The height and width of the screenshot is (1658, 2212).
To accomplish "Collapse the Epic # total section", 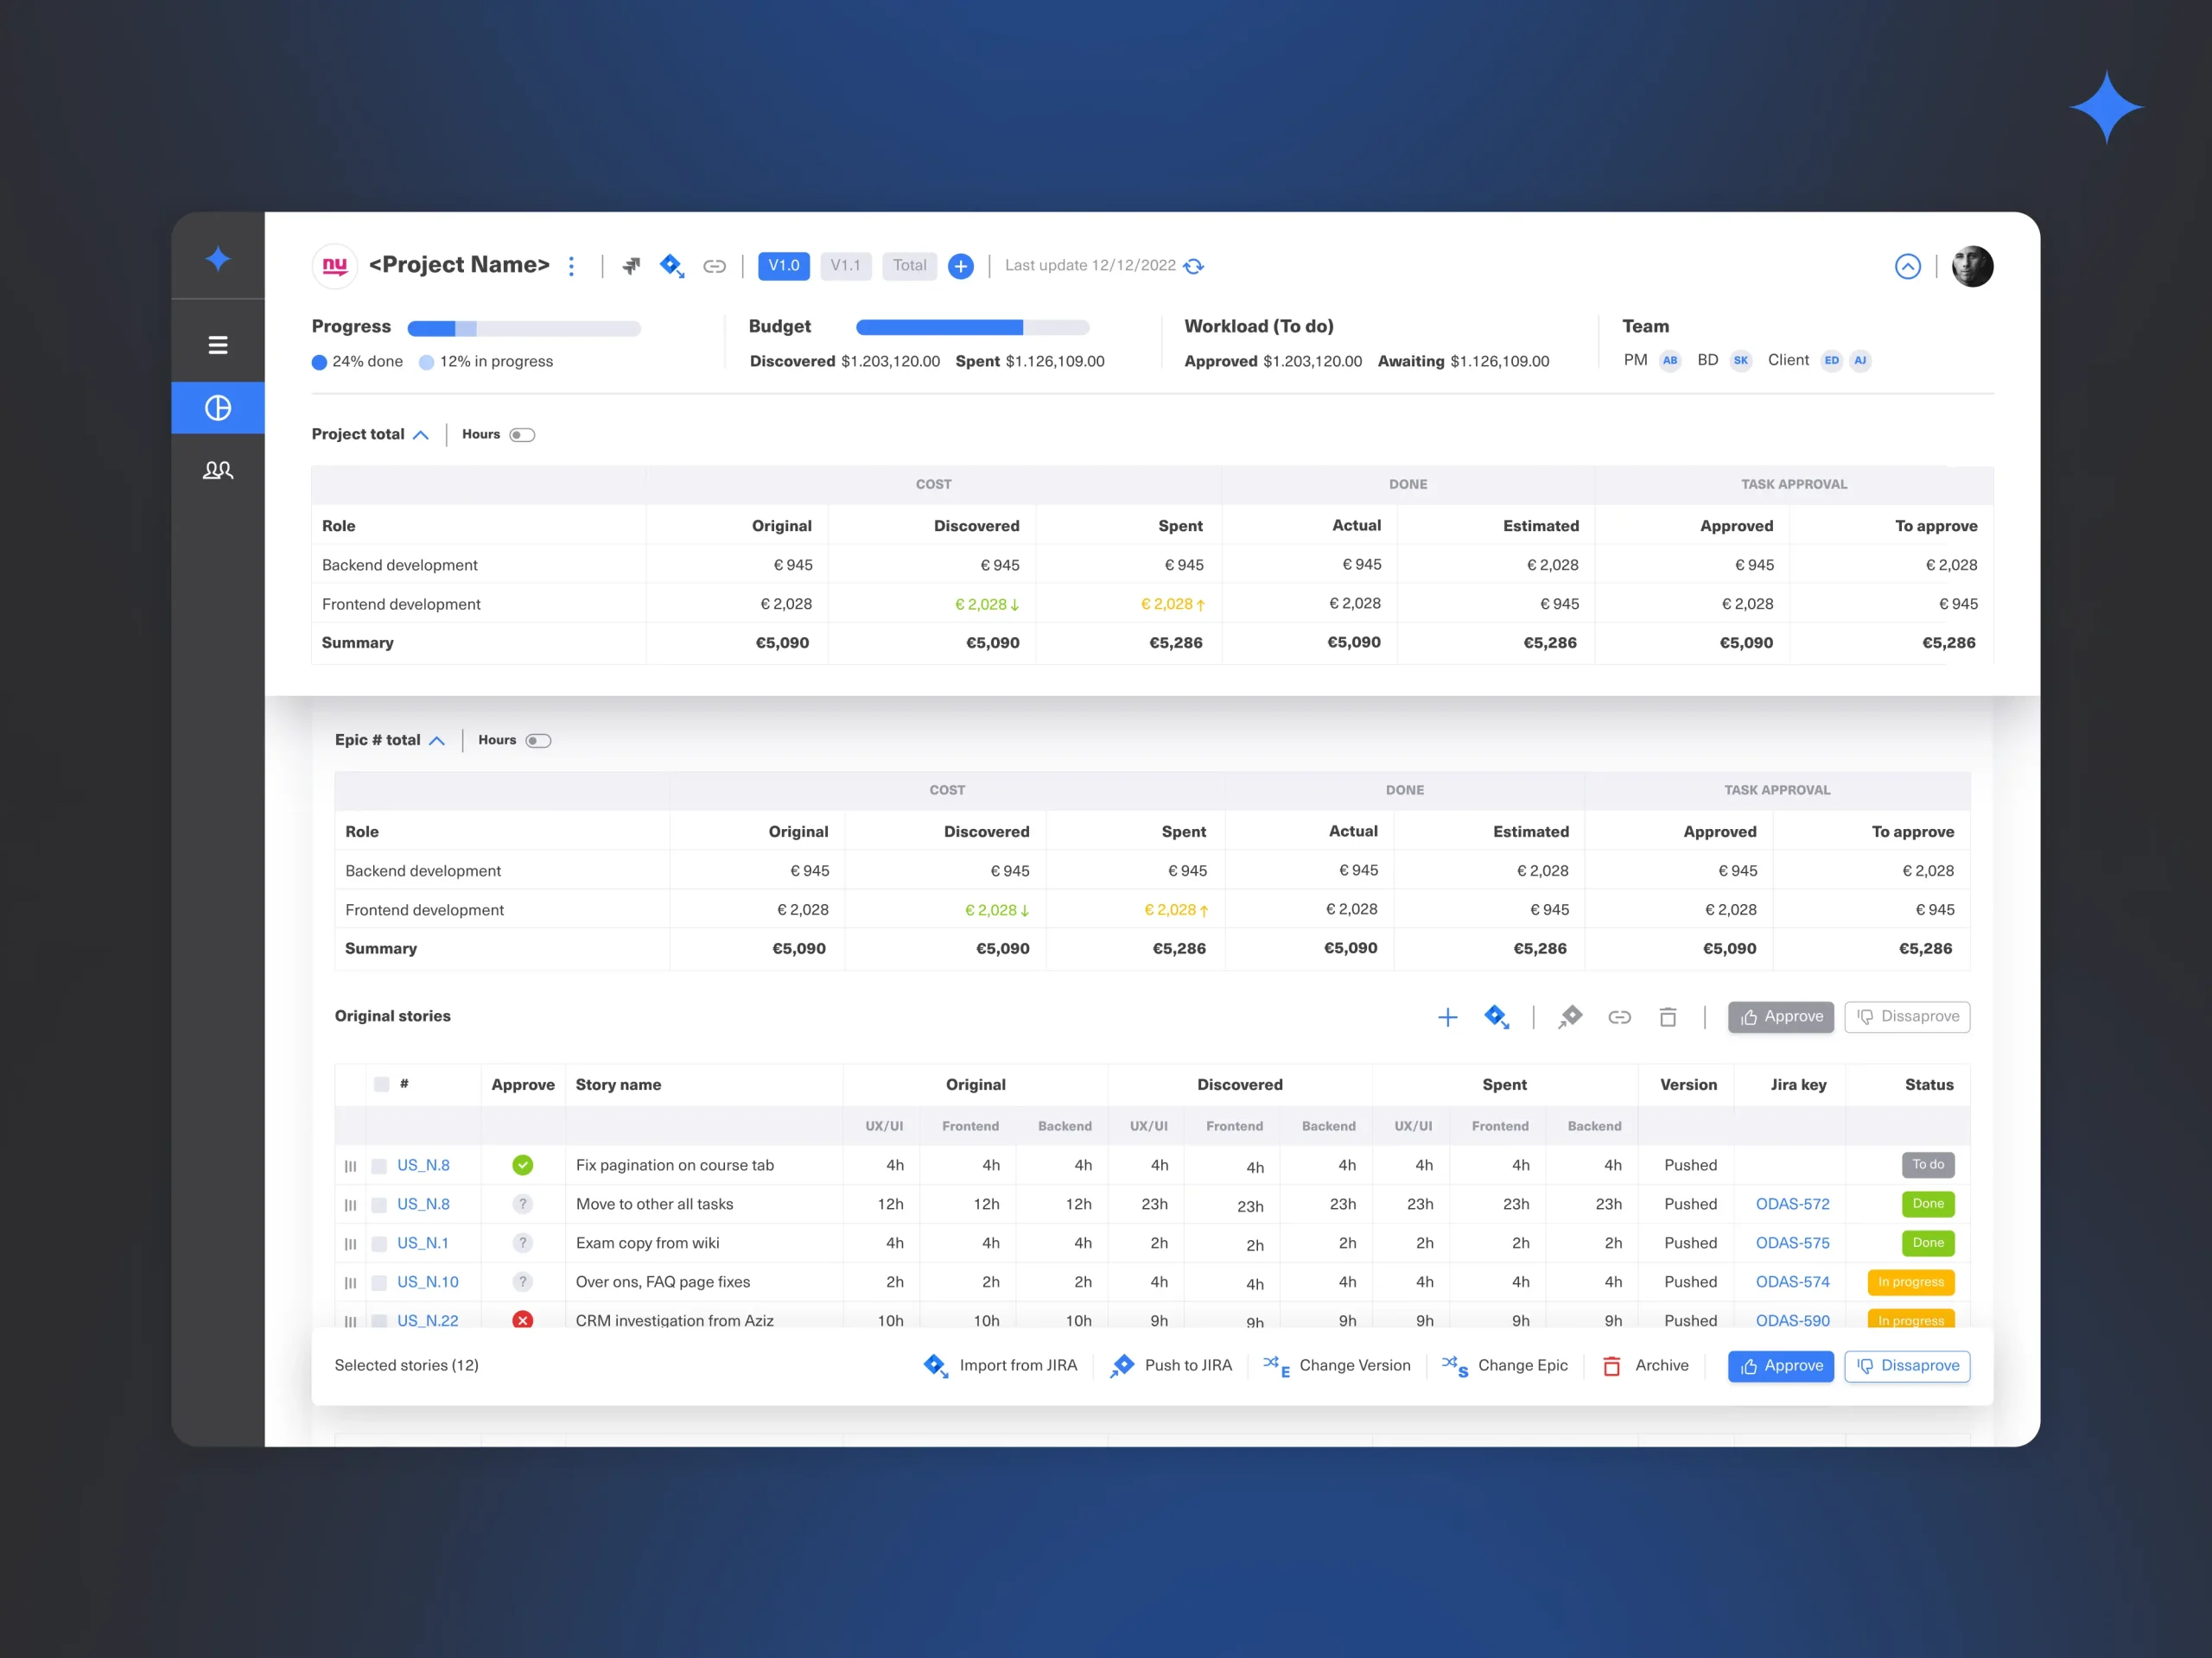I will pyautogui.click(x=437, y=741).
